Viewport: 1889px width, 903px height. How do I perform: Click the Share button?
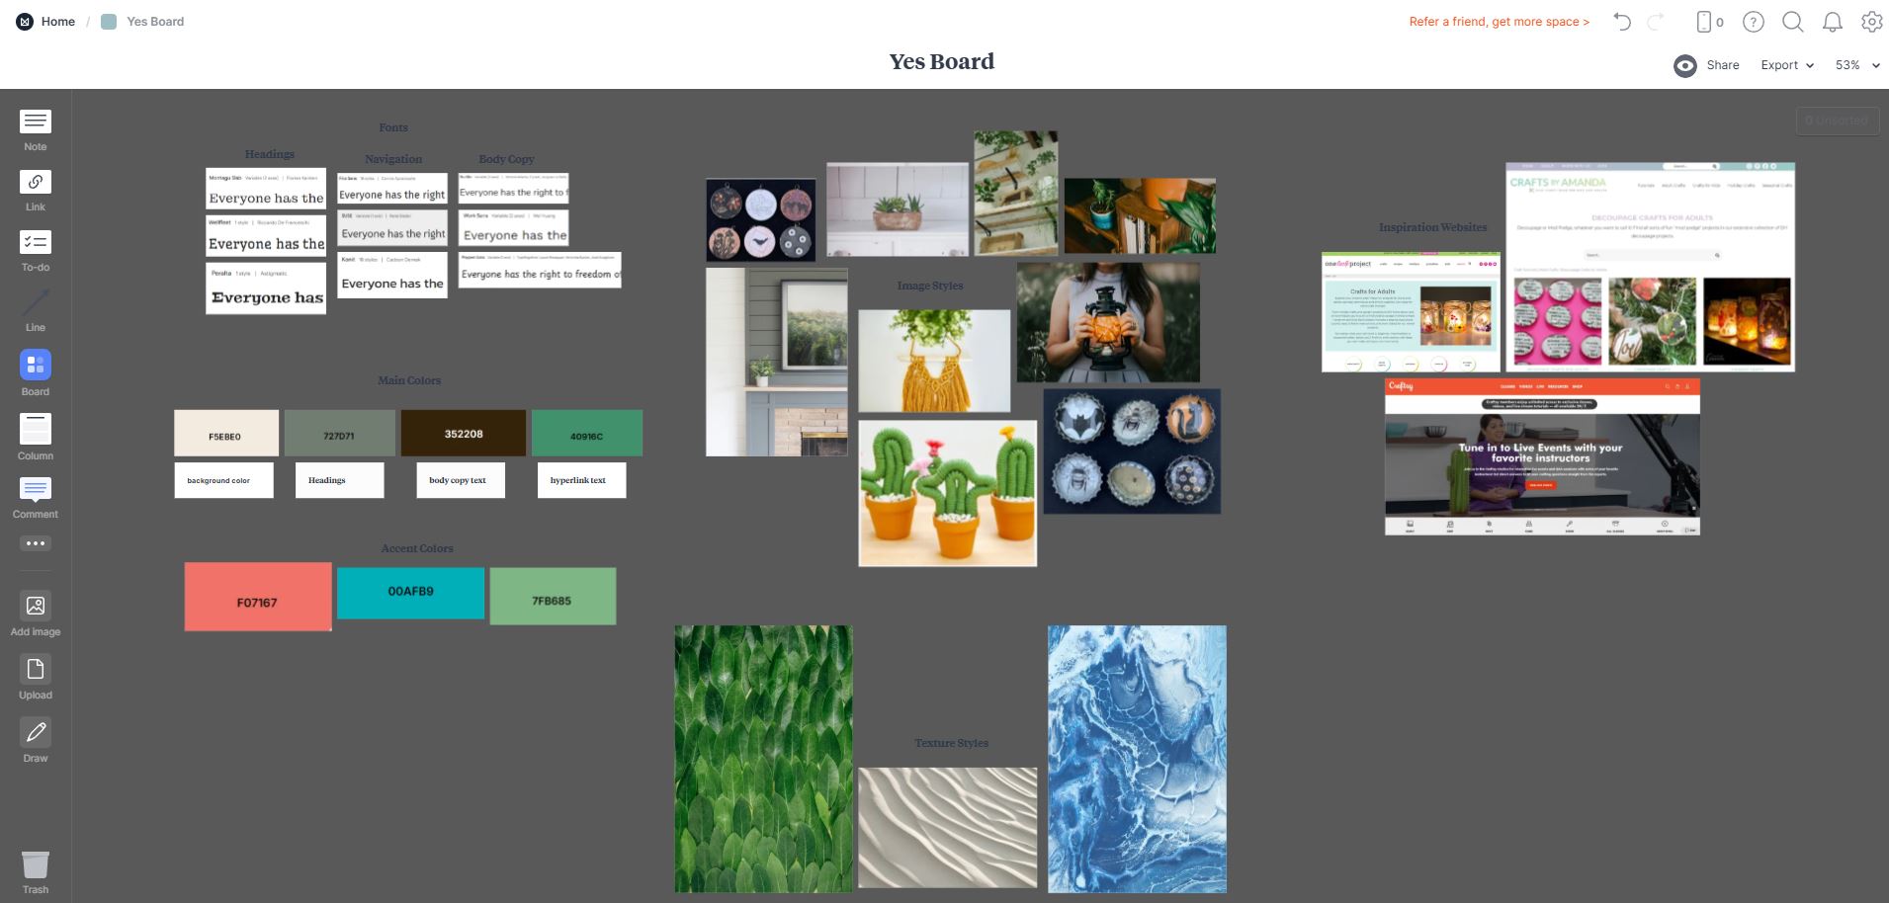pyautogui.click(x=1722, y=65)
